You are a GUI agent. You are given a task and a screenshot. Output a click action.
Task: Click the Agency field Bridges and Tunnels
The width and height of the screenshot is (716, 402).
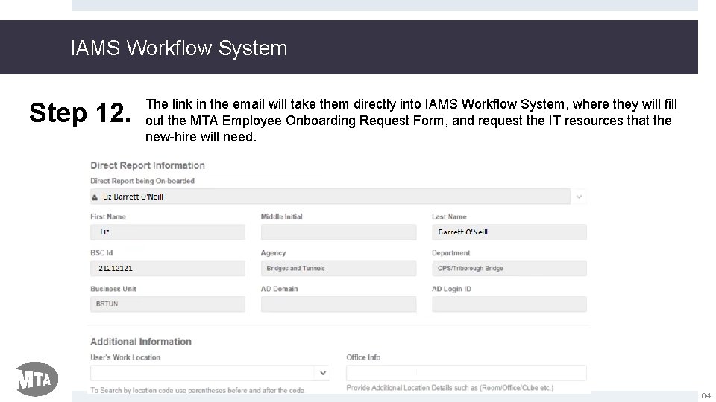point(339,268)
